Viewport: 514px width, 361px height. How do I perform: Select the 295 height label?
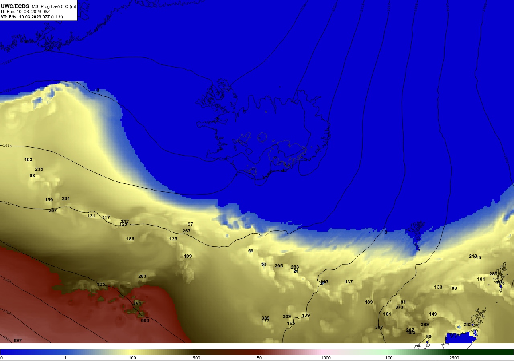279,266
